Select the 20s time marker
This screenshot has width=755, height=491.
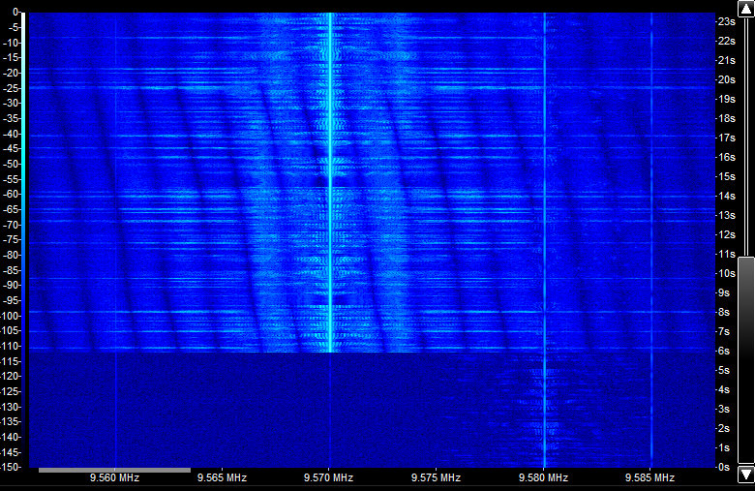click(x=727, y=80)
